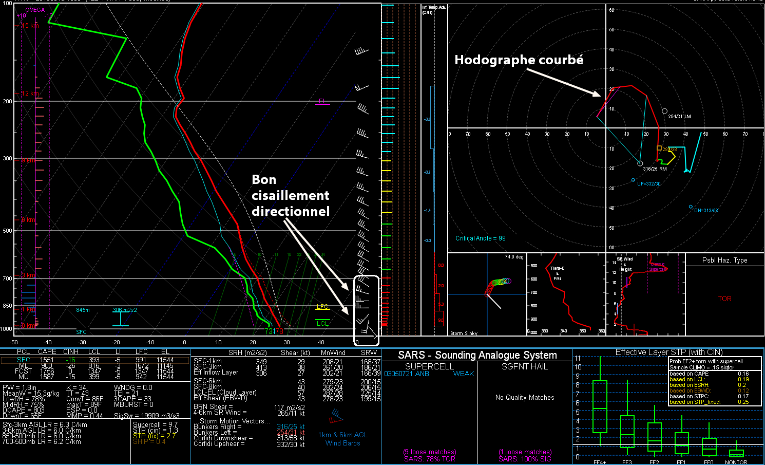
Task: Click the magenta EL marker on the Skew-T
Action: point(322,101)
